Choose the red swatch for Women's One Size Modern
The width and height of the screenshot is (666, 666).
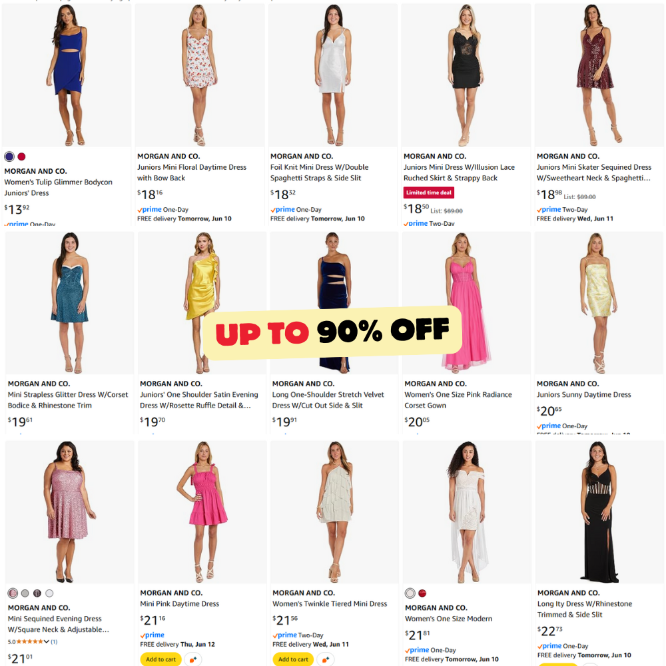[422, 593]
